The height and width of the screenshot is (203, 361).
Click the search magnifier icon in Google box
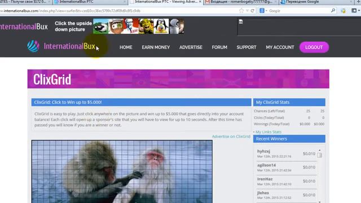(x=333, y=11)
